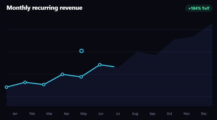
Task: Click the Sep axis label
Action: 152,114
